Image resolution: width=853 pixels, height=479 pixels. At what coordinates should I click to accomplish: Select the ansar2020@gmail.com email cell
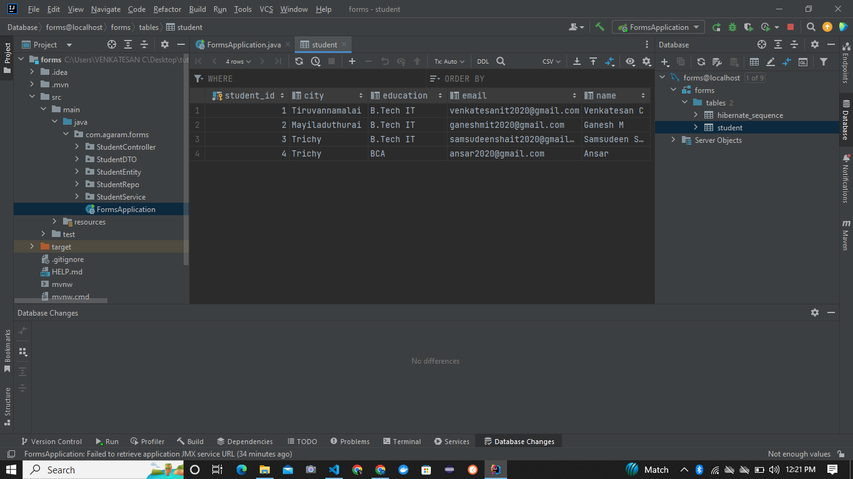coord(514,153)
